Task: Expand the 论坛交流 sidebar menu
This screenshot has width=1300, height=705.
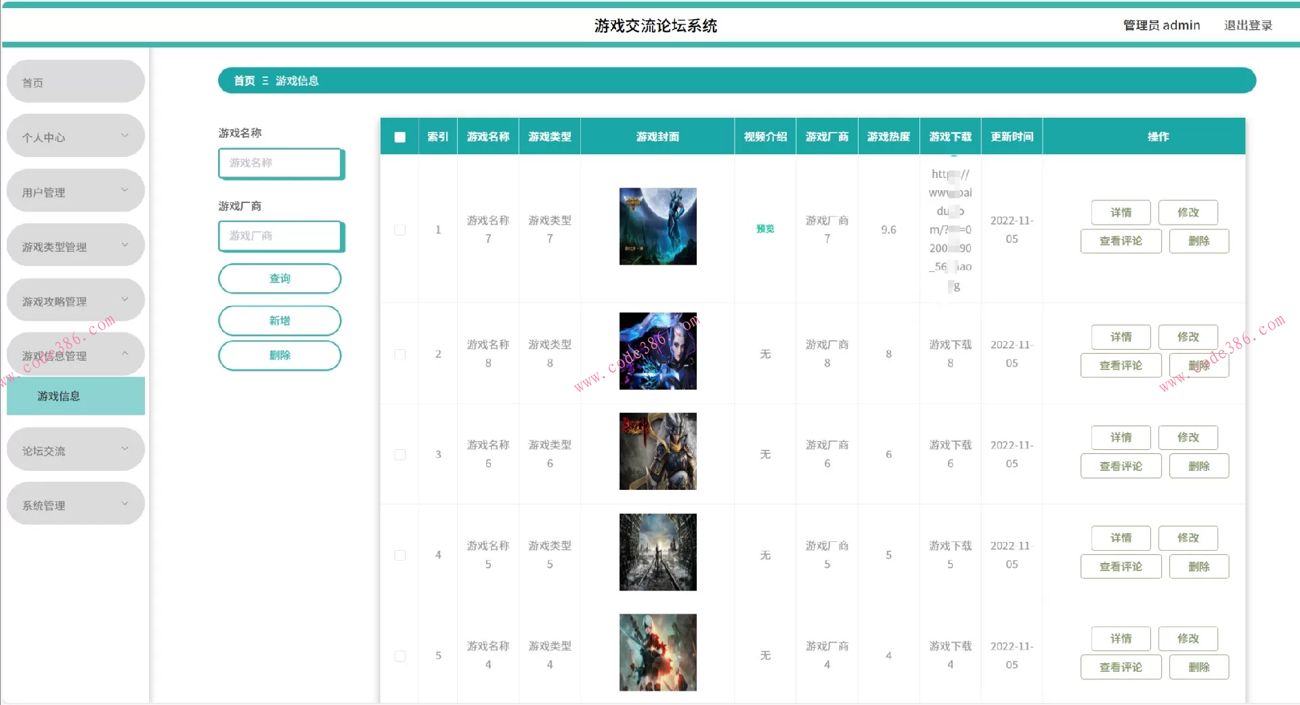Action: click(75, 449)
